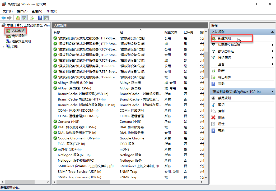Select the AllJoyn 路由器 (UDP-In) rule

tap(75, 83)
